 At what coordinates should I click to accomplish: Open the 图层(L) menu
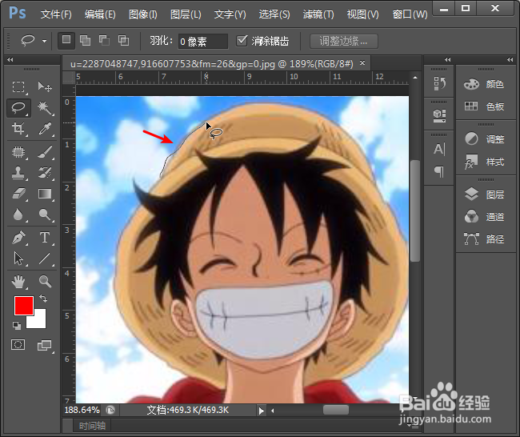pos(186,14)
